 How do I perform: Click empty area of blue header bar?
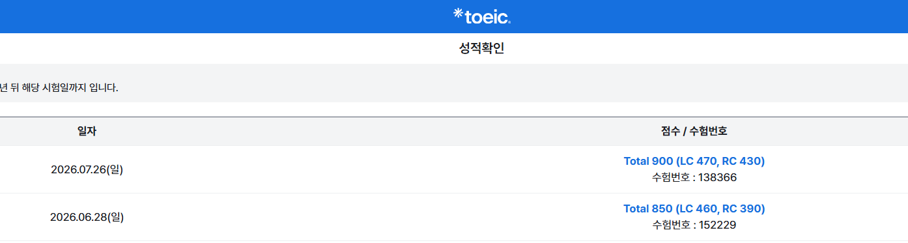tap(195, 16)
